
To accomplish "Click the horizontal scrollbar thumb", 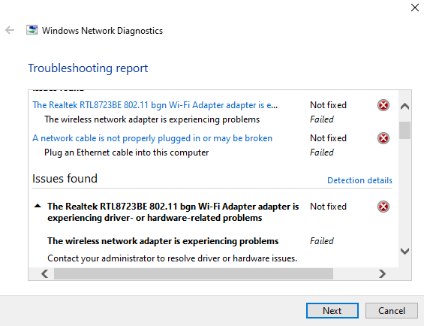I will coord(194,273).
